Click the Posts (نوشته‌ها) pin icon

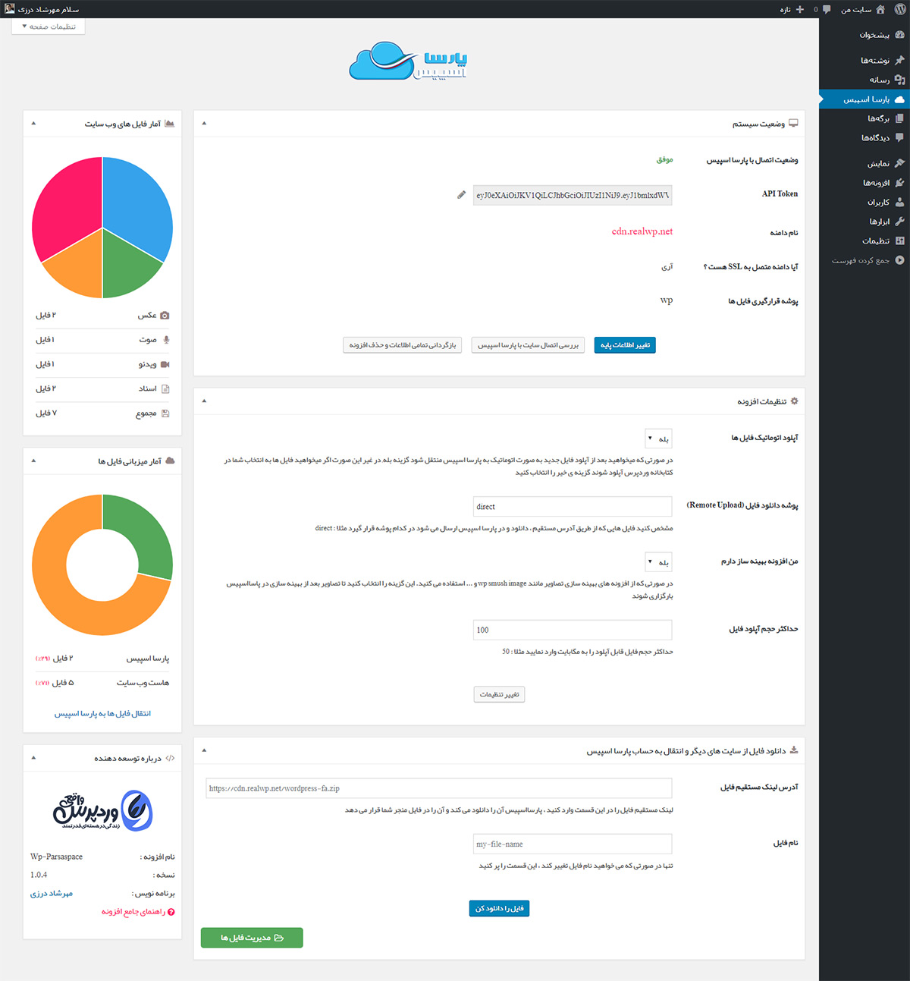pos(899,60)
